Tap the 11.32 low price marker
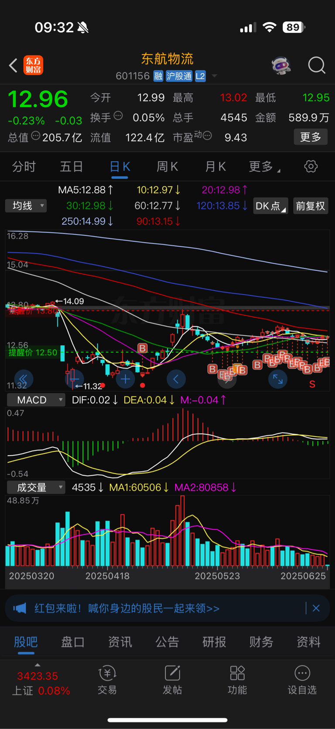The width and height of the screenshot is (335, 729). click(x=89, y=386)
